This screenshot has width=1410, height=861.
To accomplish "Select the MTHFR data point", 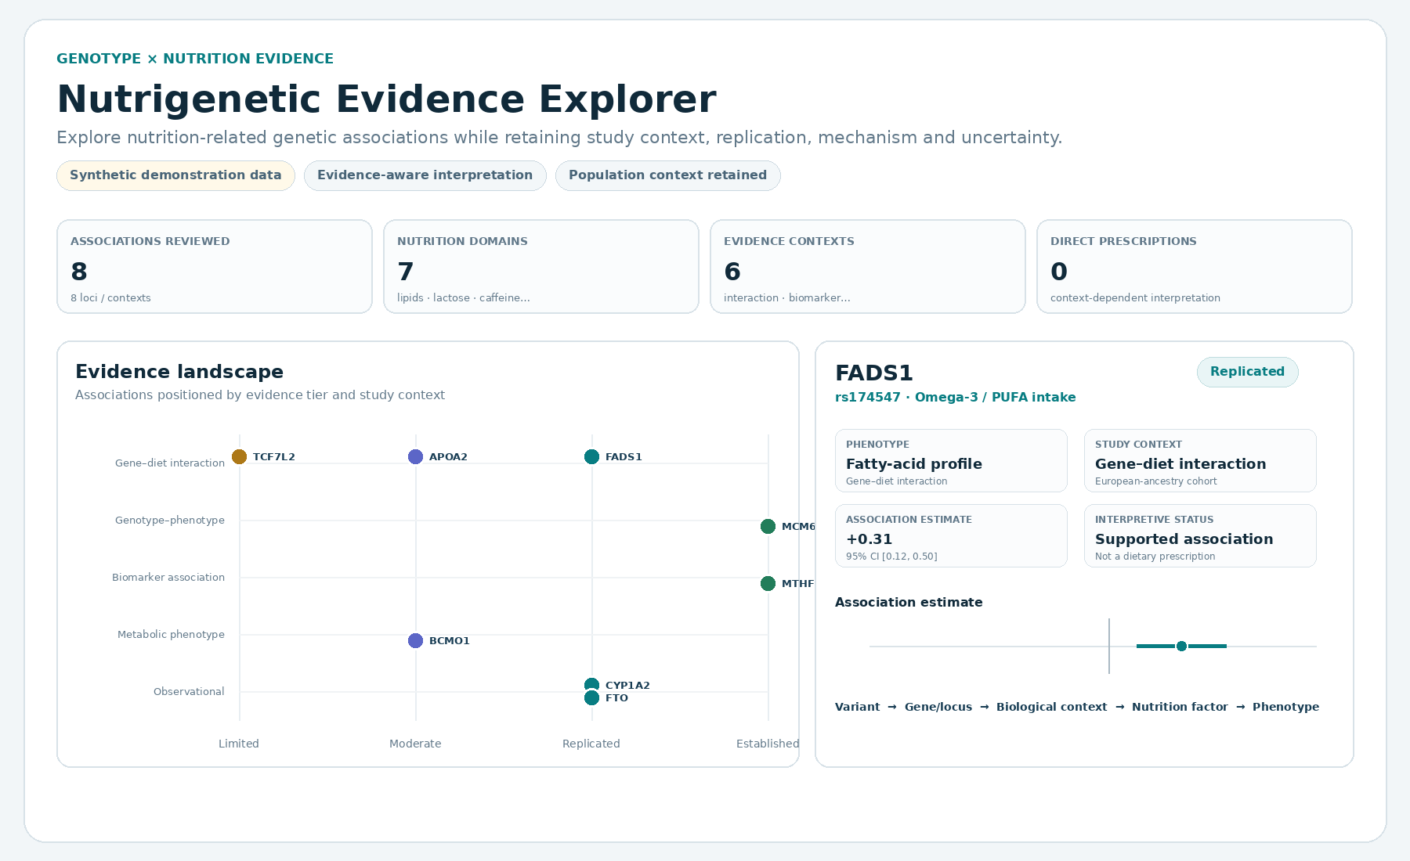I will (768, 584).
